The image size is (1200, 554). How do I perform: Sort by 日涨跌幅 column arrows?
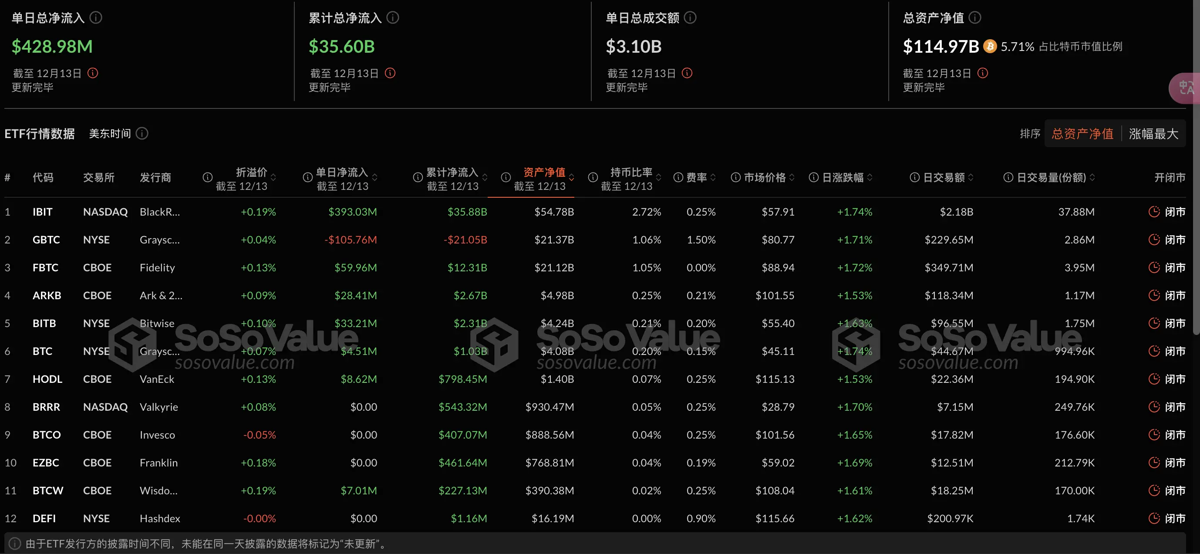click(x=870, y=178)
